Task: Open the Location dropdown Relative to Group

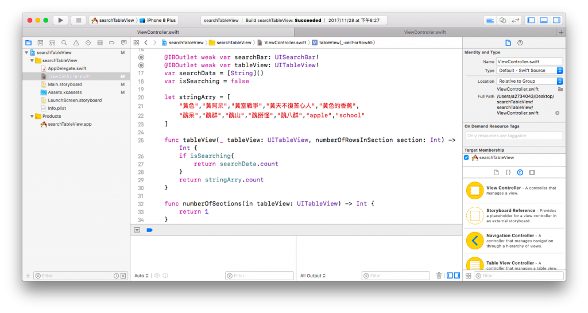Action: tap(529, 81)
